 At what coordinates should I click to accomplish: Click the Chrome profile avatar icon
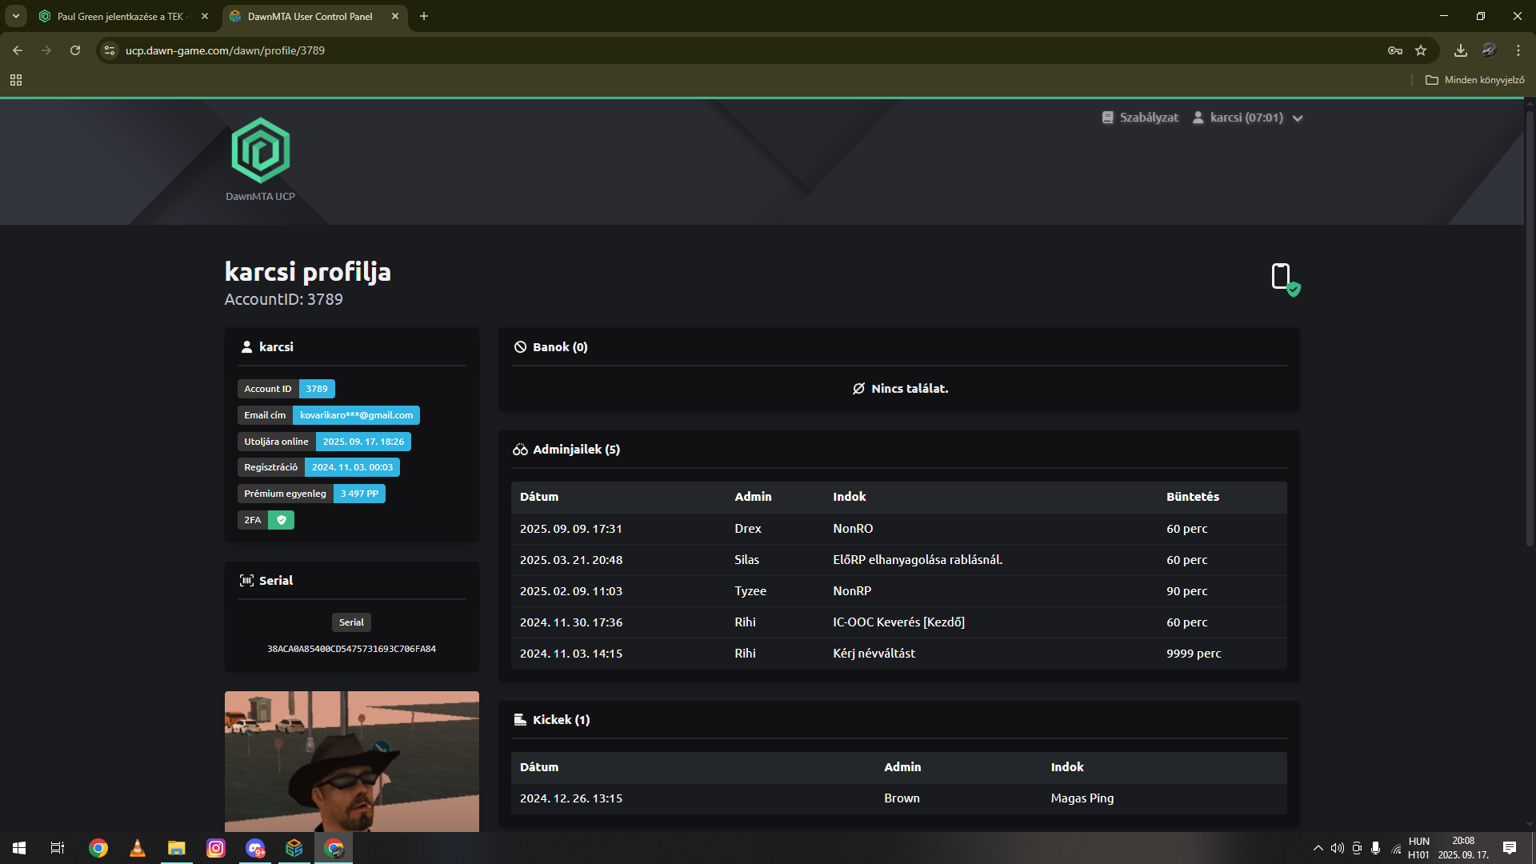coord(1489,50)
